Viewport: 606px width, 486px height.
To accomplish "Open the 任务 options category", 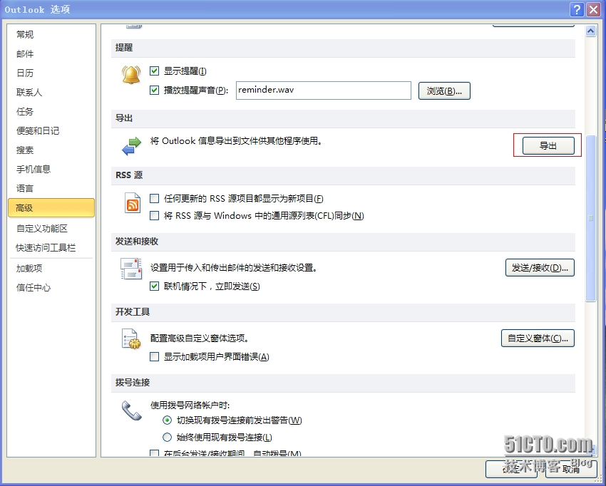I will (51, 111).
